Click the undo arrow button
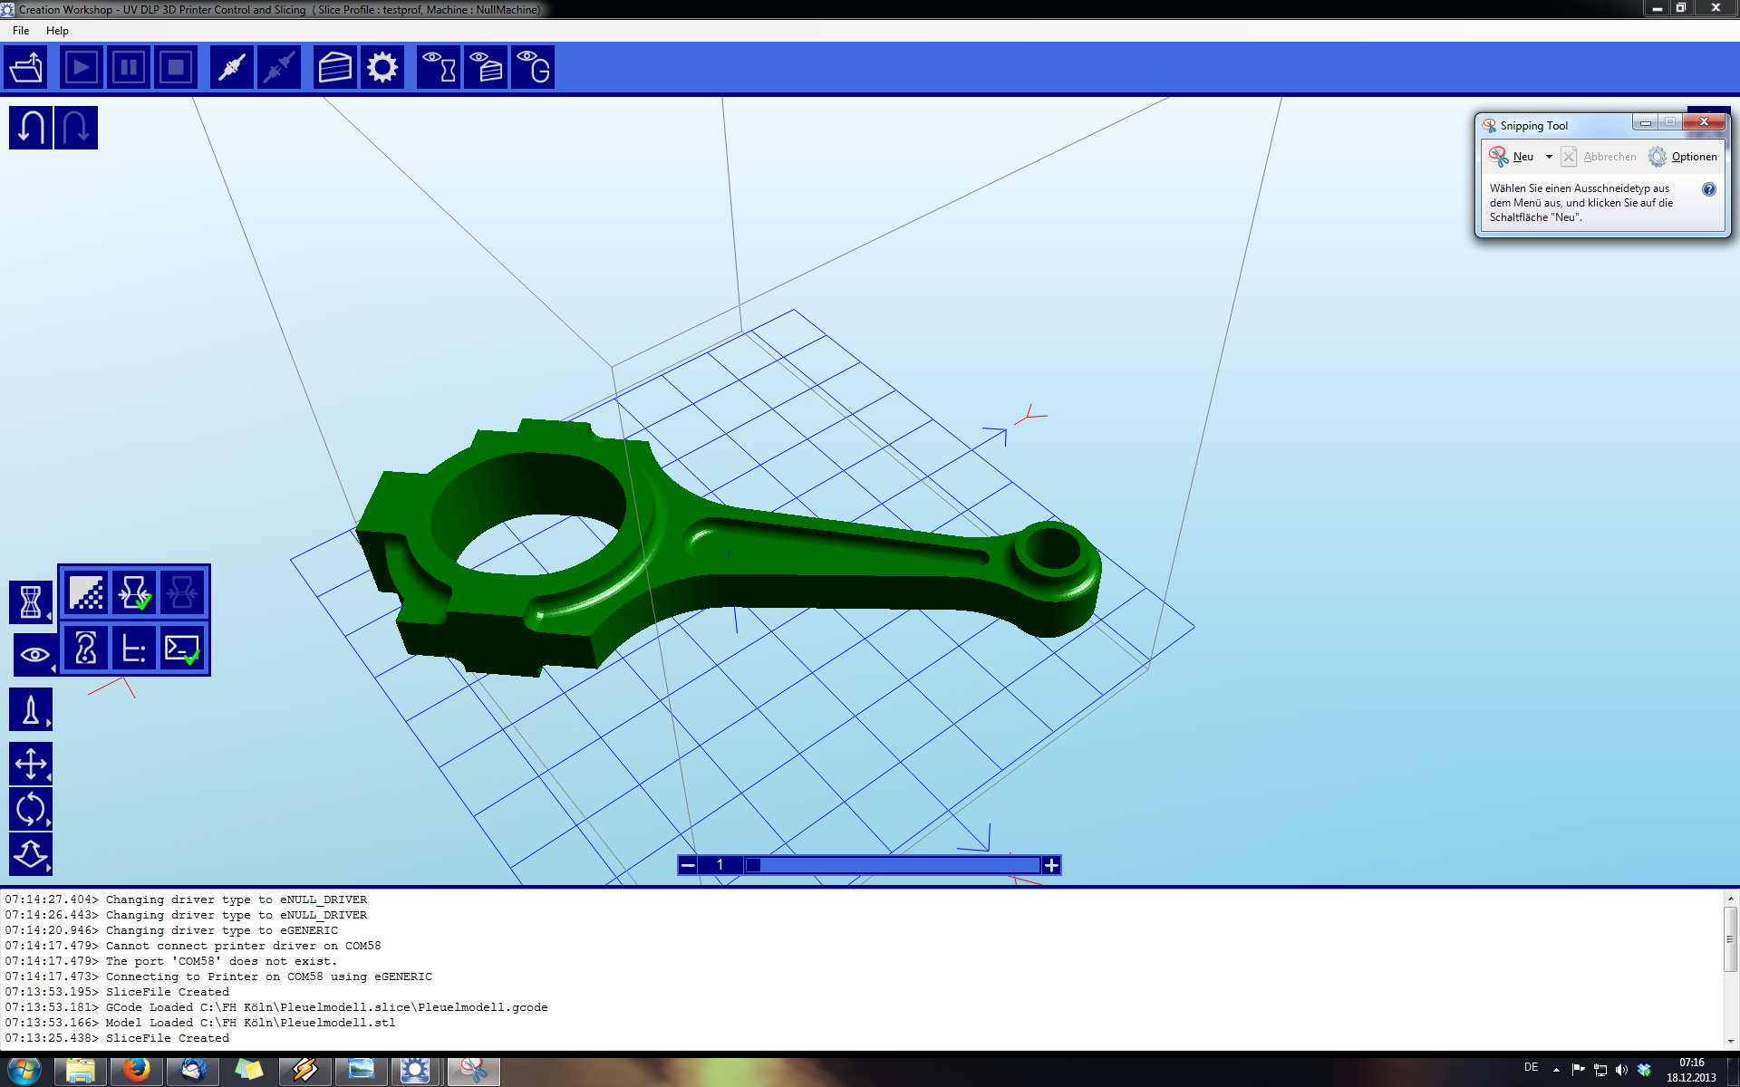Image resolution: width=1740 pixels, height=1087 pixels. pyautogui.click(x=30, y=128)
